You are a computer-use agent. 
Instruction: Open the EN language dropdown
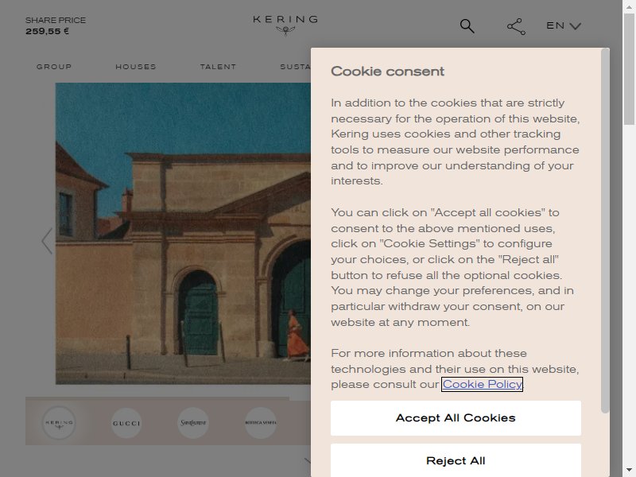coord(564,26)
